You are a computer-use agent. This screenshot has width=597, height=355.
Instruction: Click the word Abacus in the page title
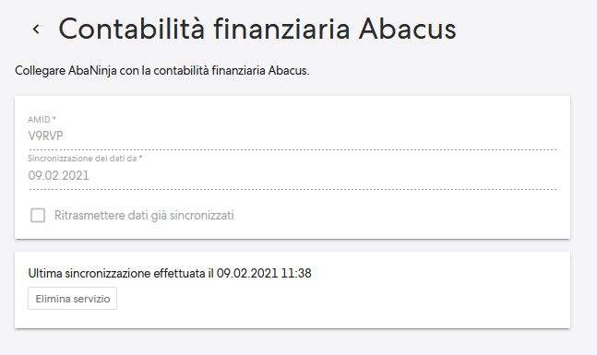[408, 29]
